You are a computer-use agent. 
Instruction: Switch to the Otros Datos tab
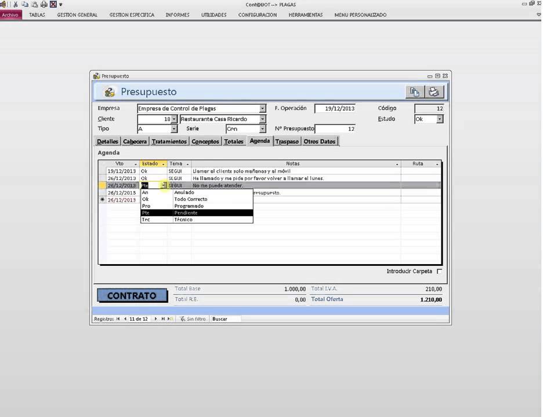(320, 141)
